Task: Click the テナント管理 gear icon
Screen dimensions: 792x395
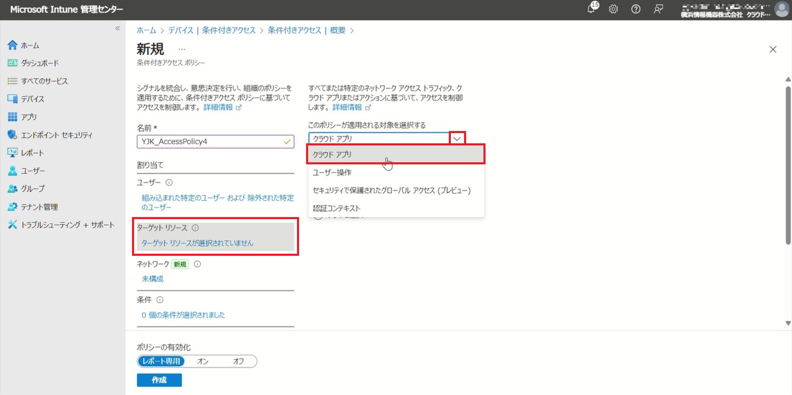Action: click(x=12, y=207)
